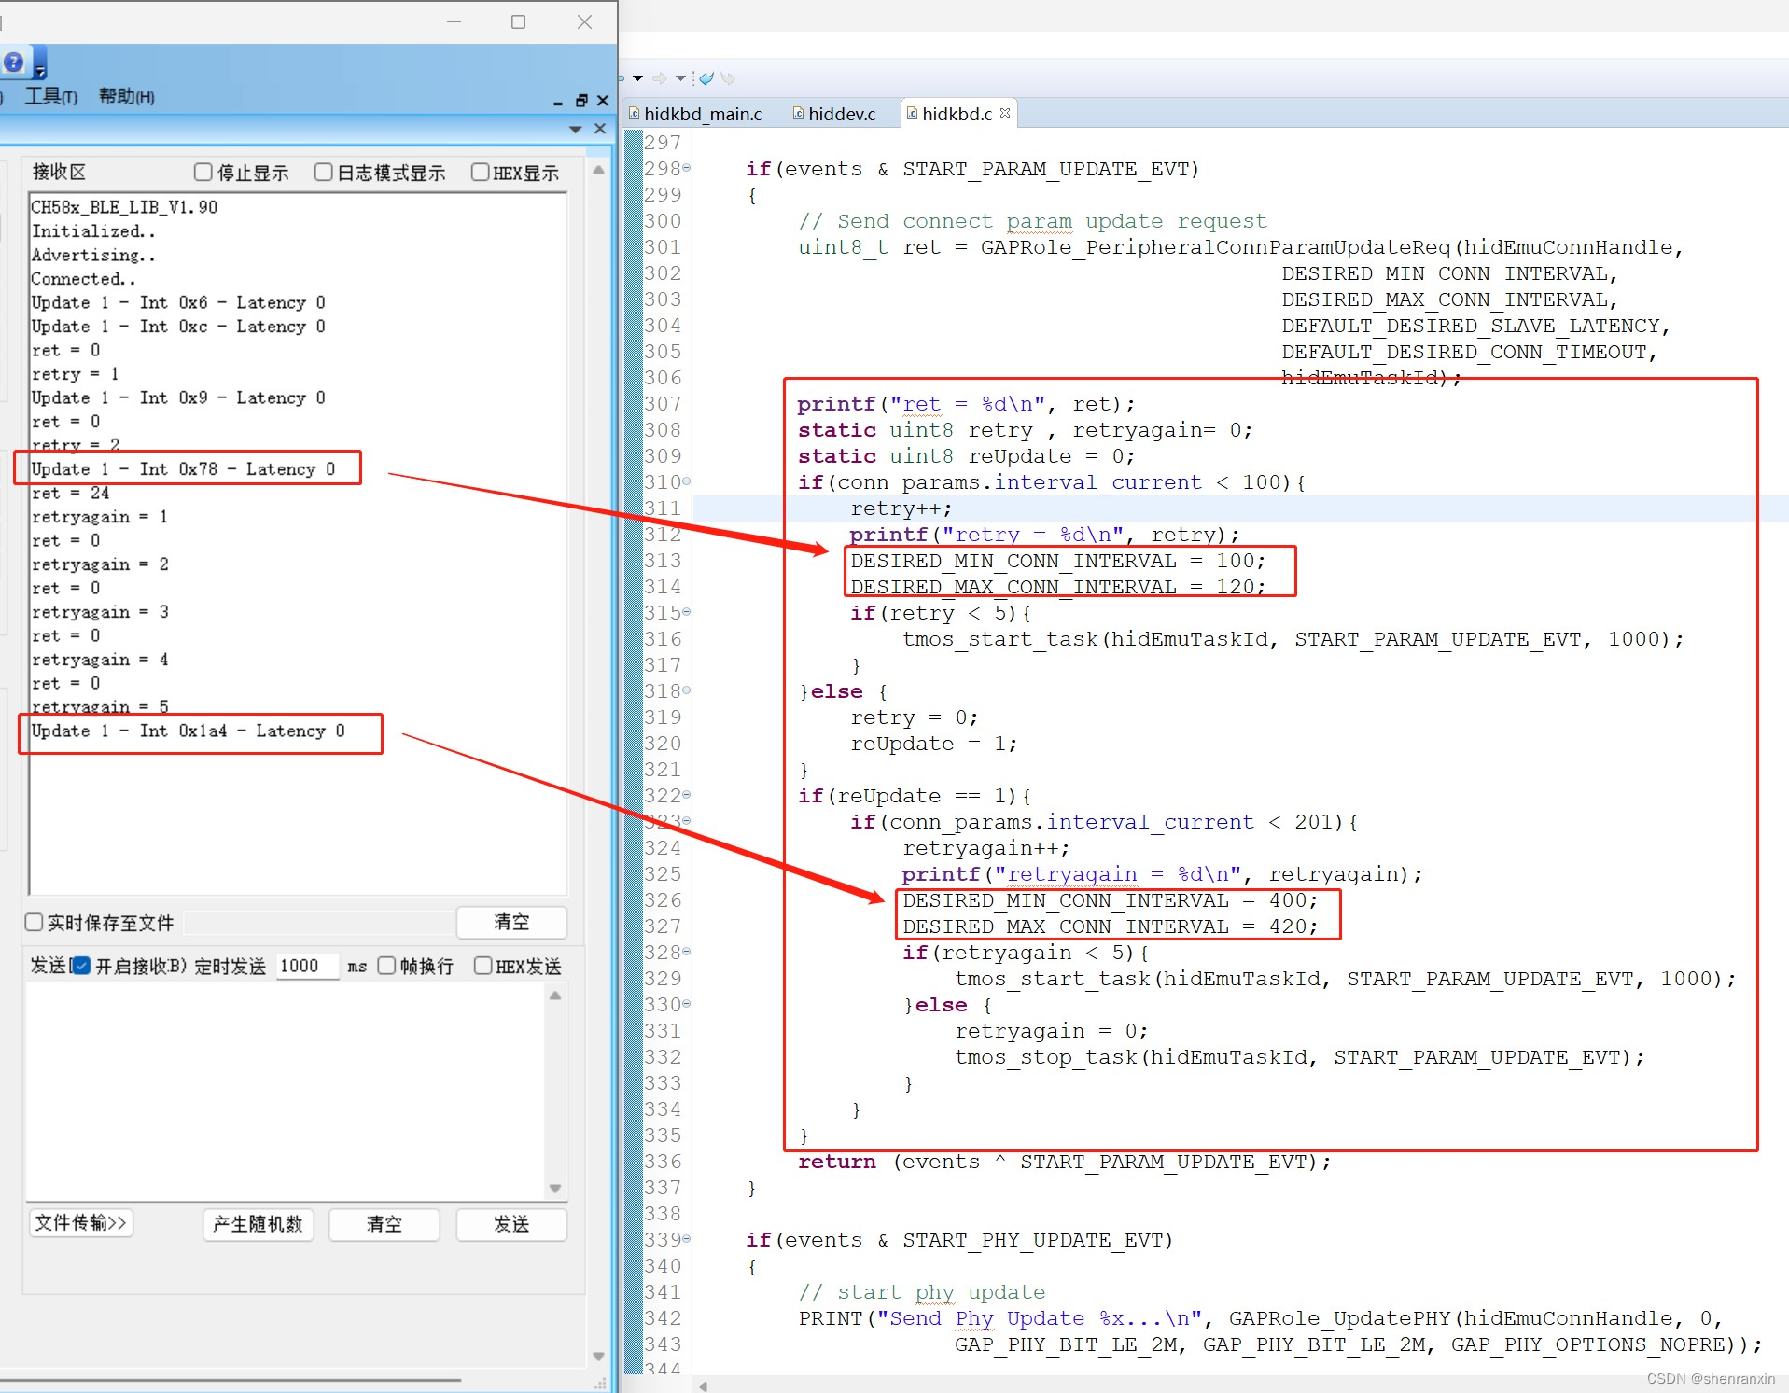Collapse the code fold at line 339
Screen dimensions: 1789x1393
tap(687, 1239)
